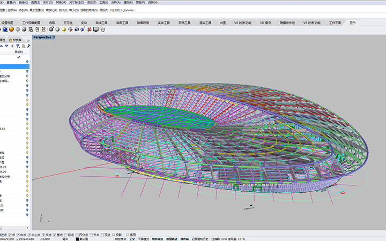This screenshot has width=386, height=241.
Task: Toggle the 正交 status bar button
Action: pos(132,239)
